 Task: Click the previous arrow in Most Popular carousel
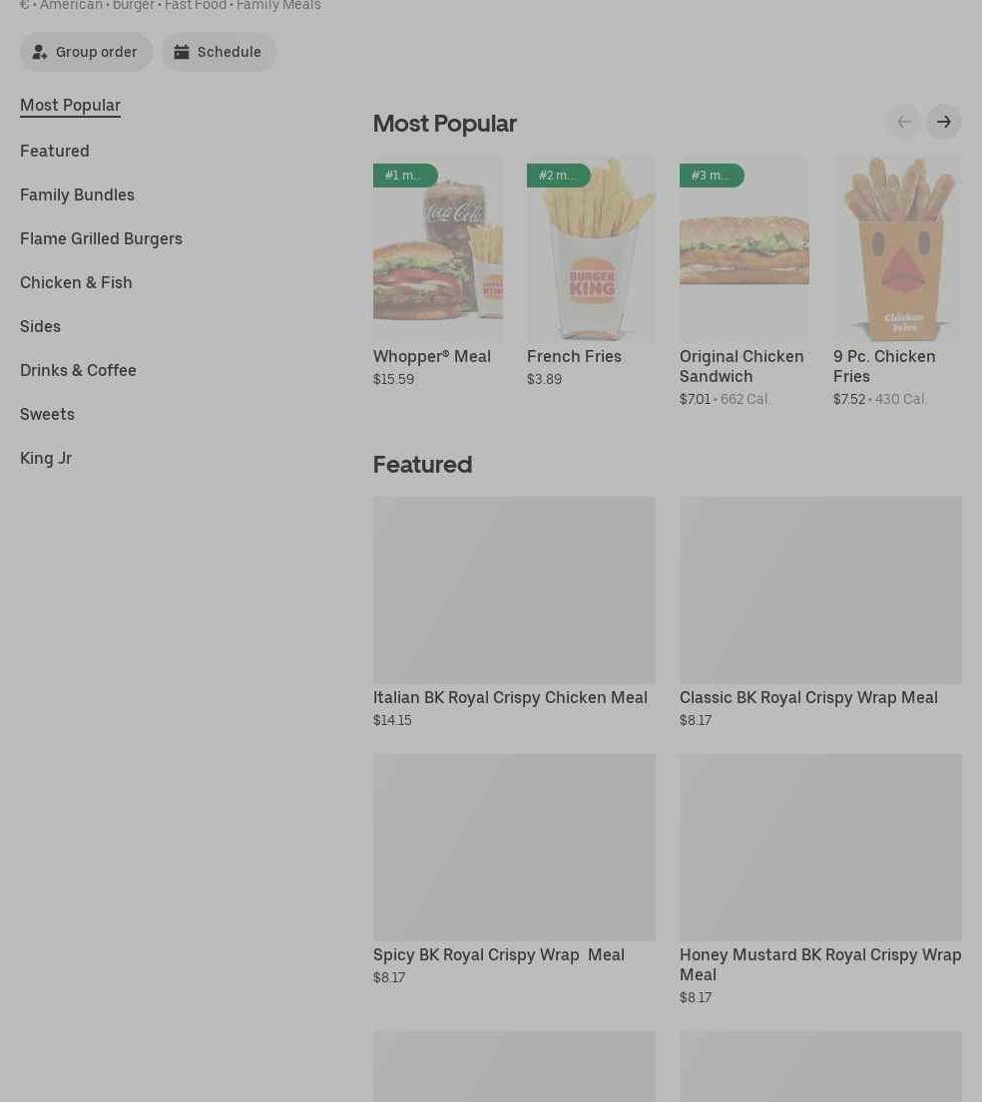pyautogui.click(x=904, y=122)
